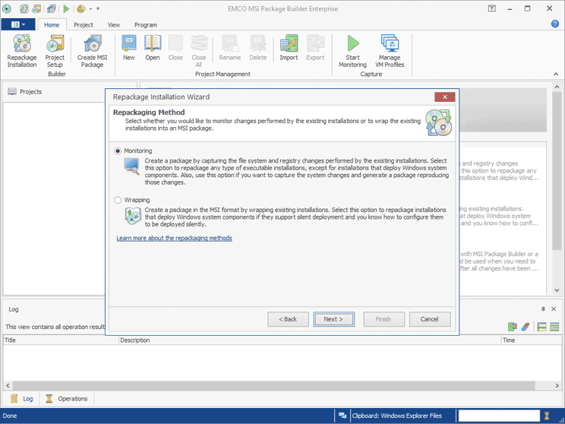The height and width of the screenshot is (424, 565).
Task: Start Monitoring from the Capture group
Action: pyautogui.click(x=352, y=52)
